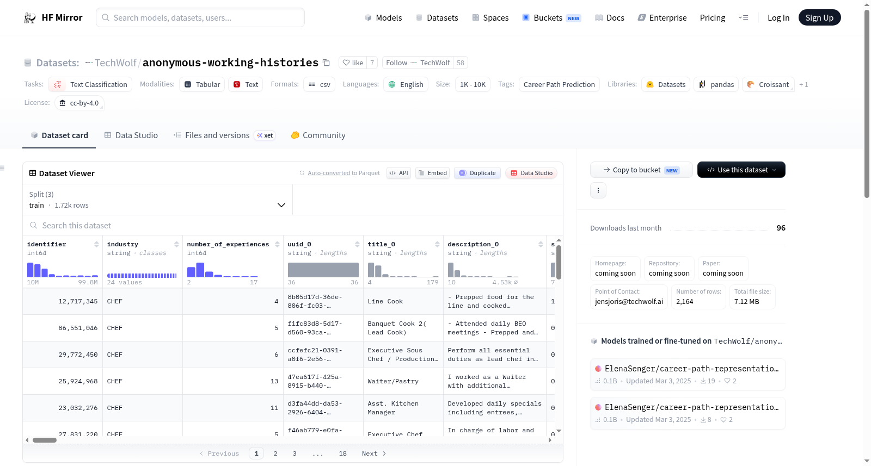Screen dimensions: 871x466
Task: Open the Pricing page
Action: [713, 18]
